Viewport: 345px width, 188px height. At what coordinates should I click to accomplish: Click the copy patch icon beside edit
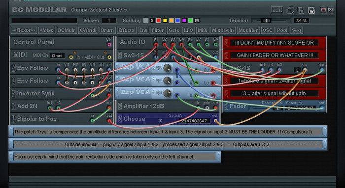point(291,10)
